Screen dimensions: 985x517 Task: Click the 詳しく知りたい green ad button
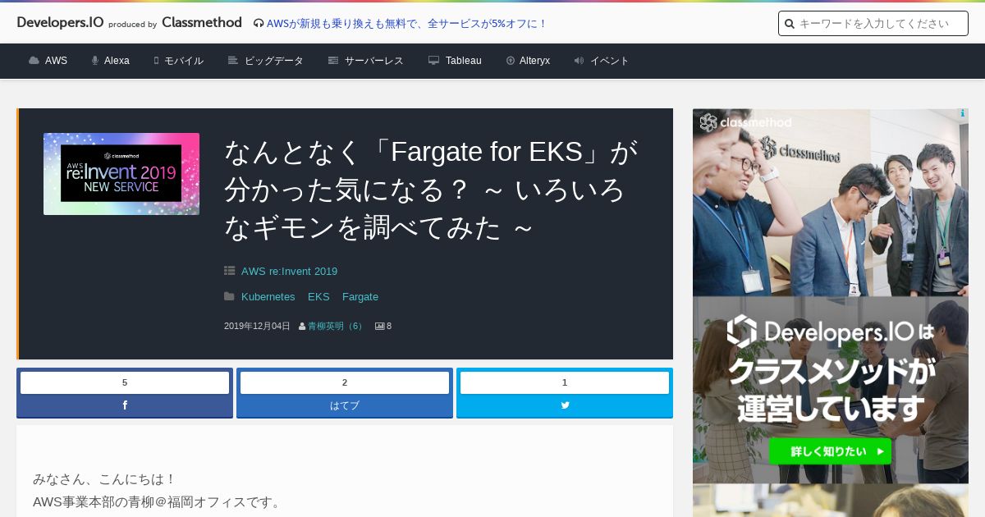[x=830, y=451]
